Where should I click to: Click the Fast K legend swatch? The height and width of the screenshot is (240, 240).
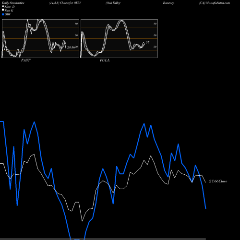3,10
